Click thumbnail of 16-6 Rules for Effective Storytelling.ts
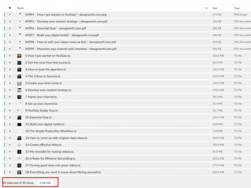 tap(19, 159)
